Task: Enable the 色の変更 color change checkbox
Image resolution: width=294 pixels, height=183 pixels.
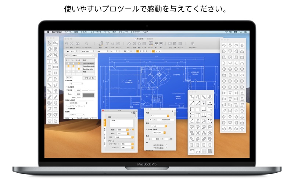Action: [67, 87]
